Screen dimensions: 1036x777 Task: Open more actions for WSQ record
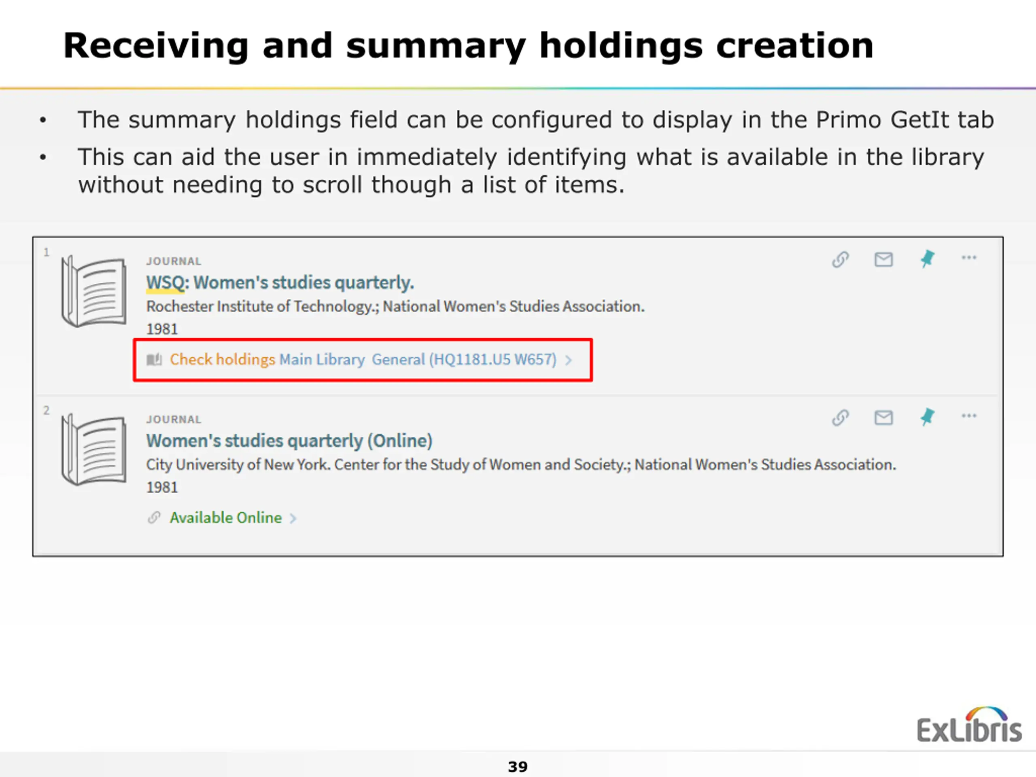(x=968, y=258)
